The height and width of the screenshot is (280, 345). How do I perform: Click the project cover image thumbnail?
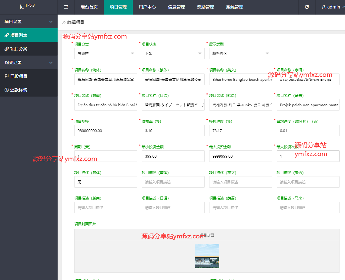207,256
